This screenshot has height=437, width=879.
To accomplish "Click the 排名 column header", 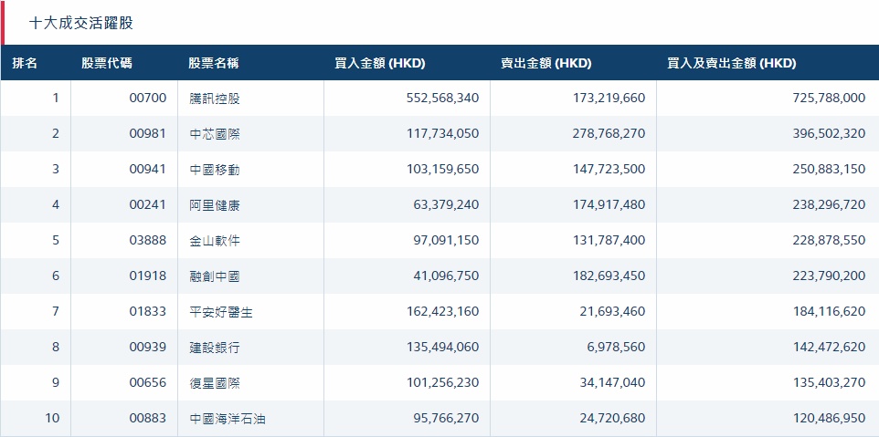I will tap(25, 64).
